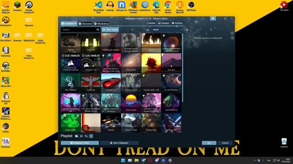Choose the Jinx and the Moon wallpaper

pos(171,83)
